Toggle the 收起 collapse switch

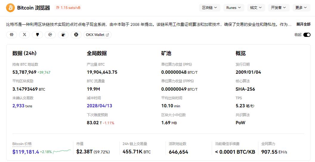(x=307, y=35)
